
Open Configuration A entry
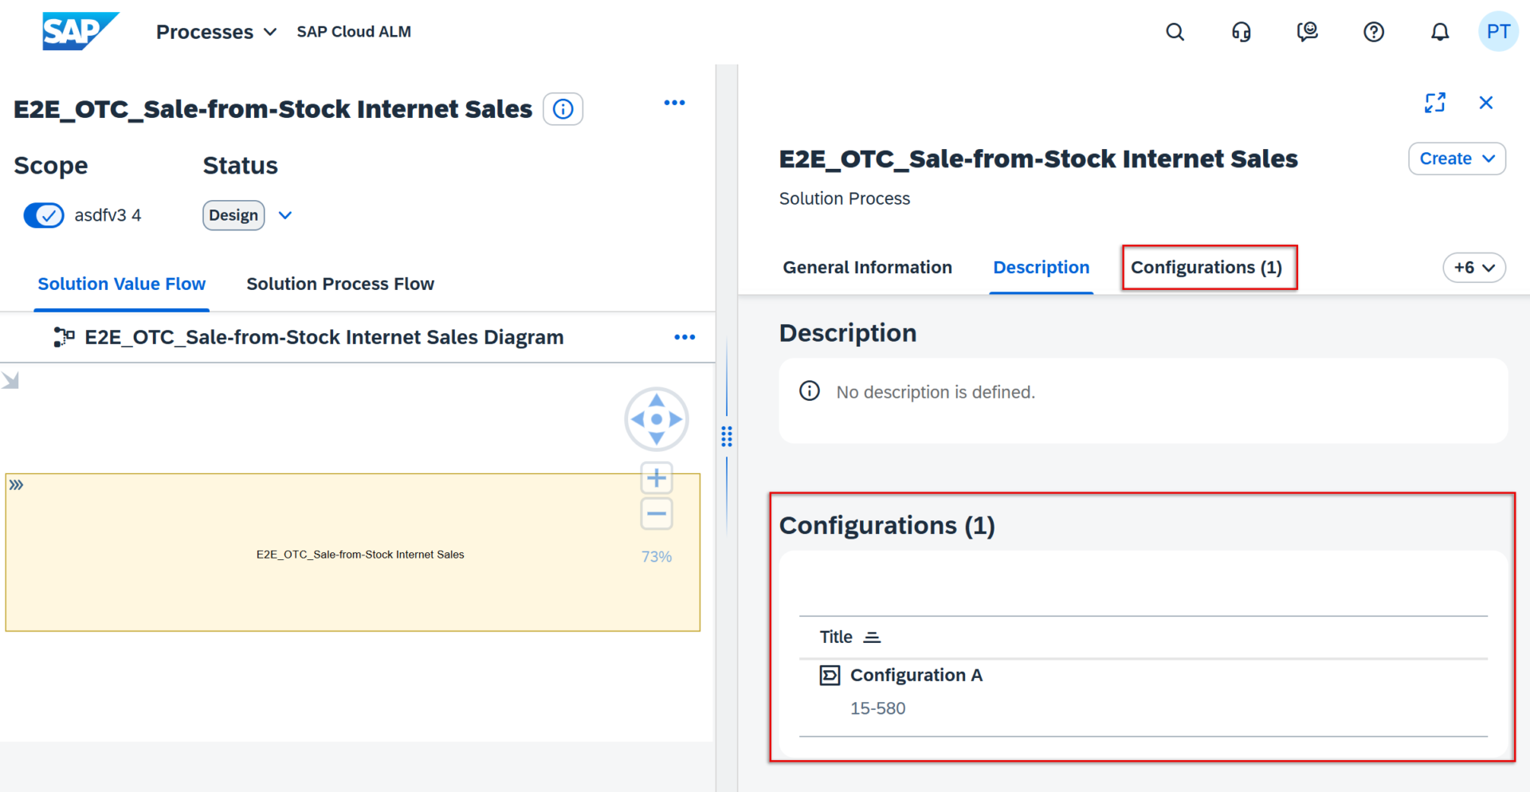[x=916, y=675]
